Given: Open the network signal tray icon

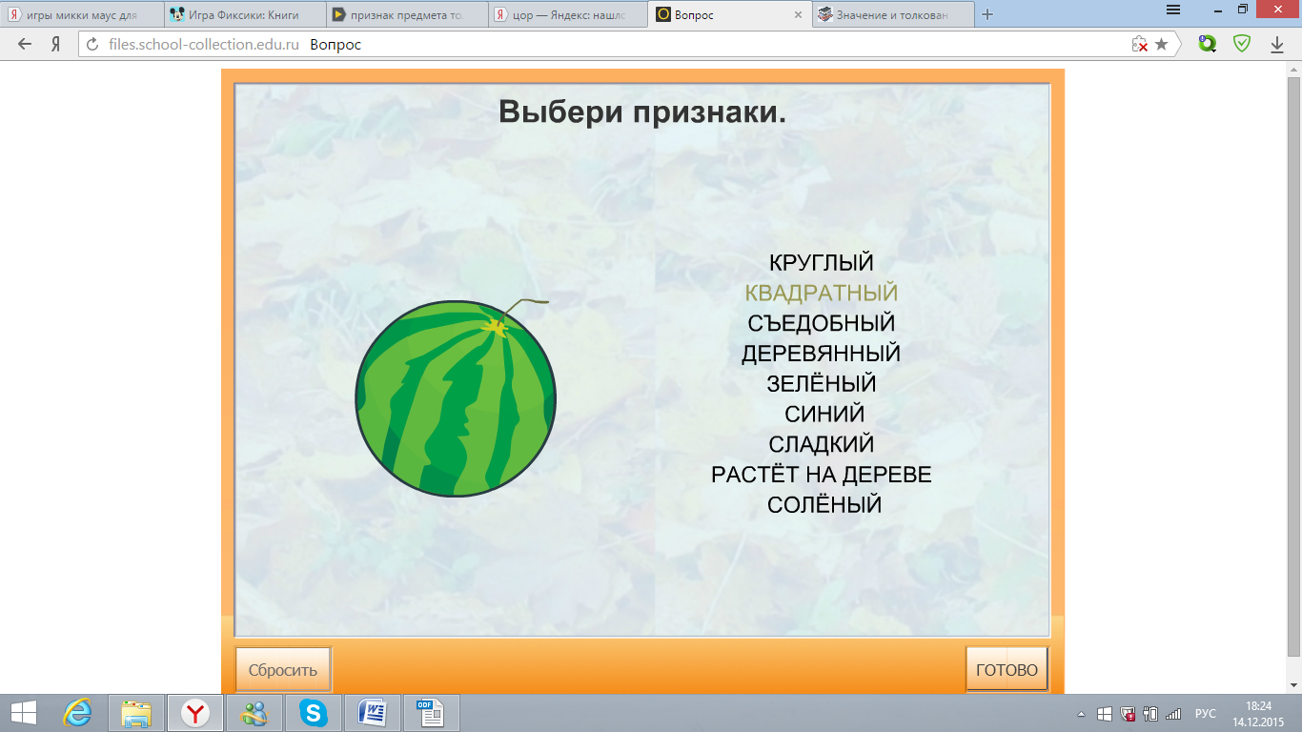Looking at the screenshot, I should click(1173, 714).
